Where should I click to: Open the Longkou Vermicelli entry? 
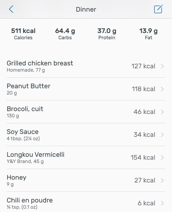(x=86, y=158)
